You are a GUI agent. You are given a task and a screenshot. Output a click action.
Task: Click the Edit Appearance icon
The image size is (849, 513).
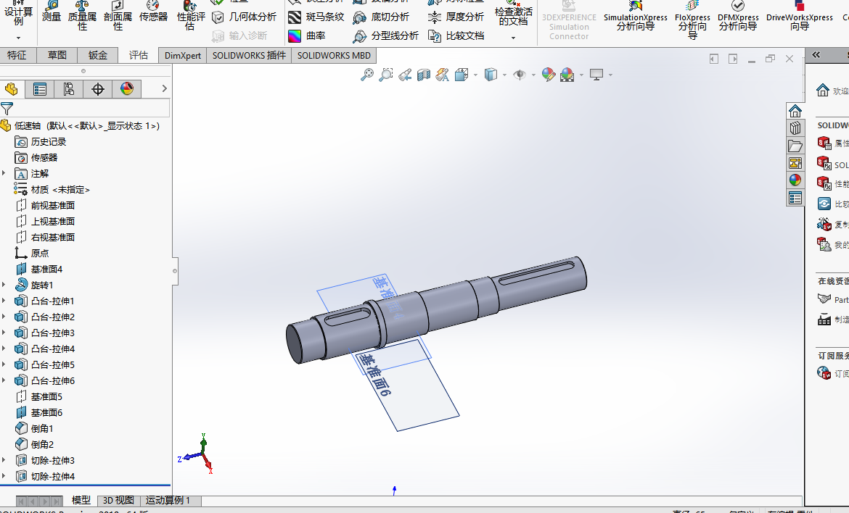coord(549,75)
